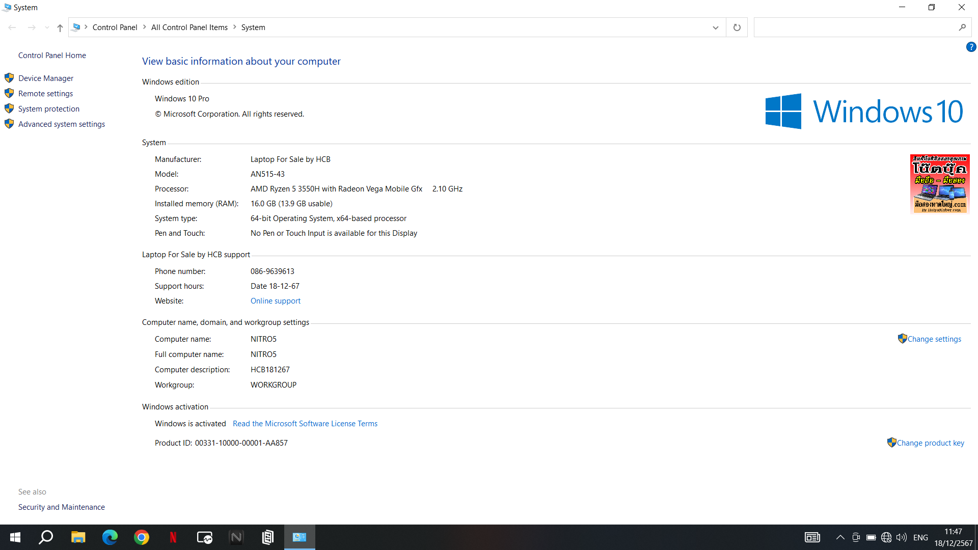The width and height of the screenshot is (978, 550).
Task: Open Device Manager from the sidebar
Action: pos(46,78)
